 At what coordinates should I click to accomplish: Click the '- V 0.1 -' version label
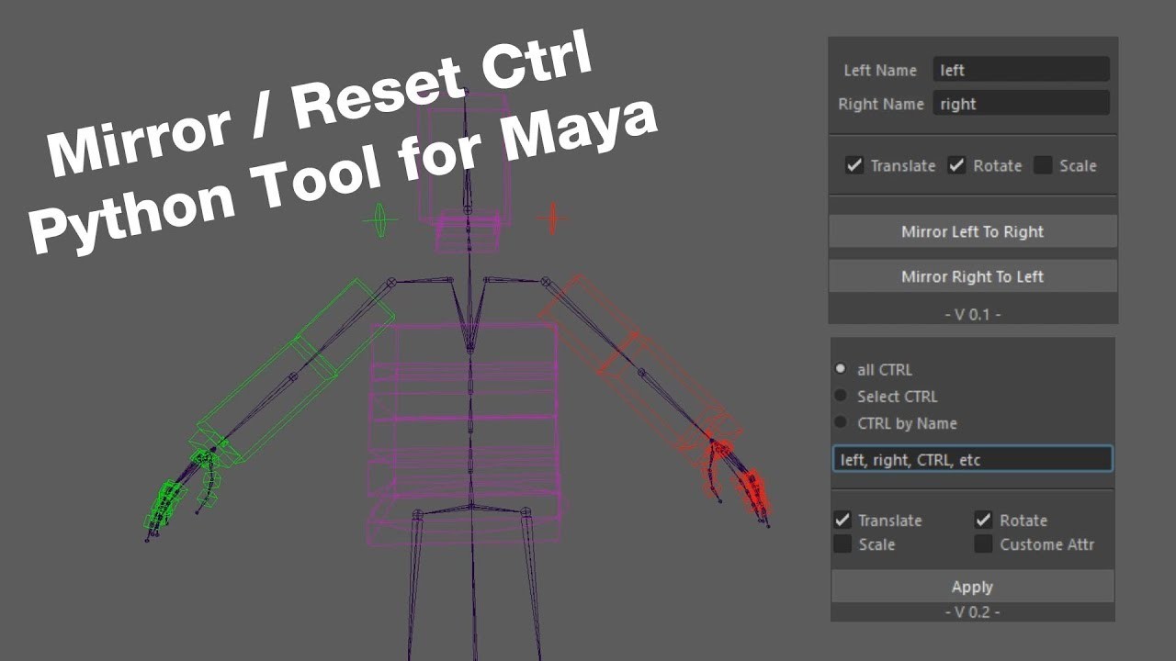point(973,314)
